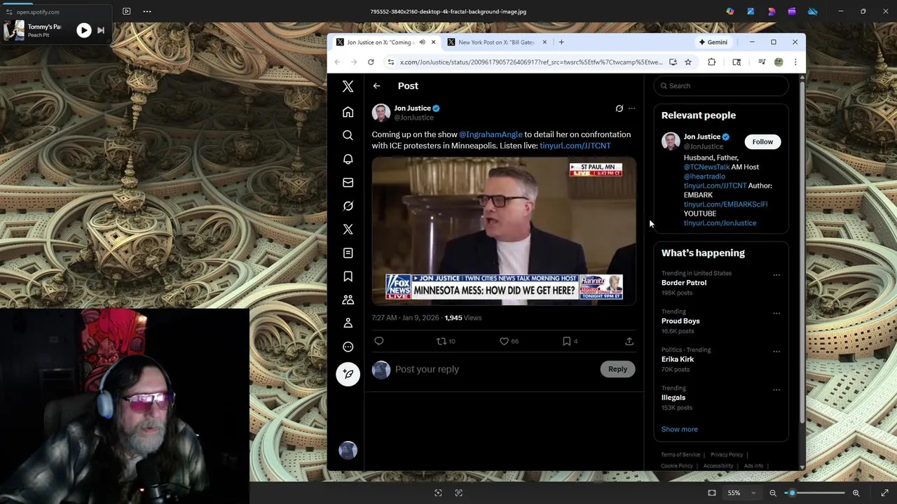Follow Jon Justice
Image resolution: width=897 pixels, height=504 pixels.
tap(762, 141)
